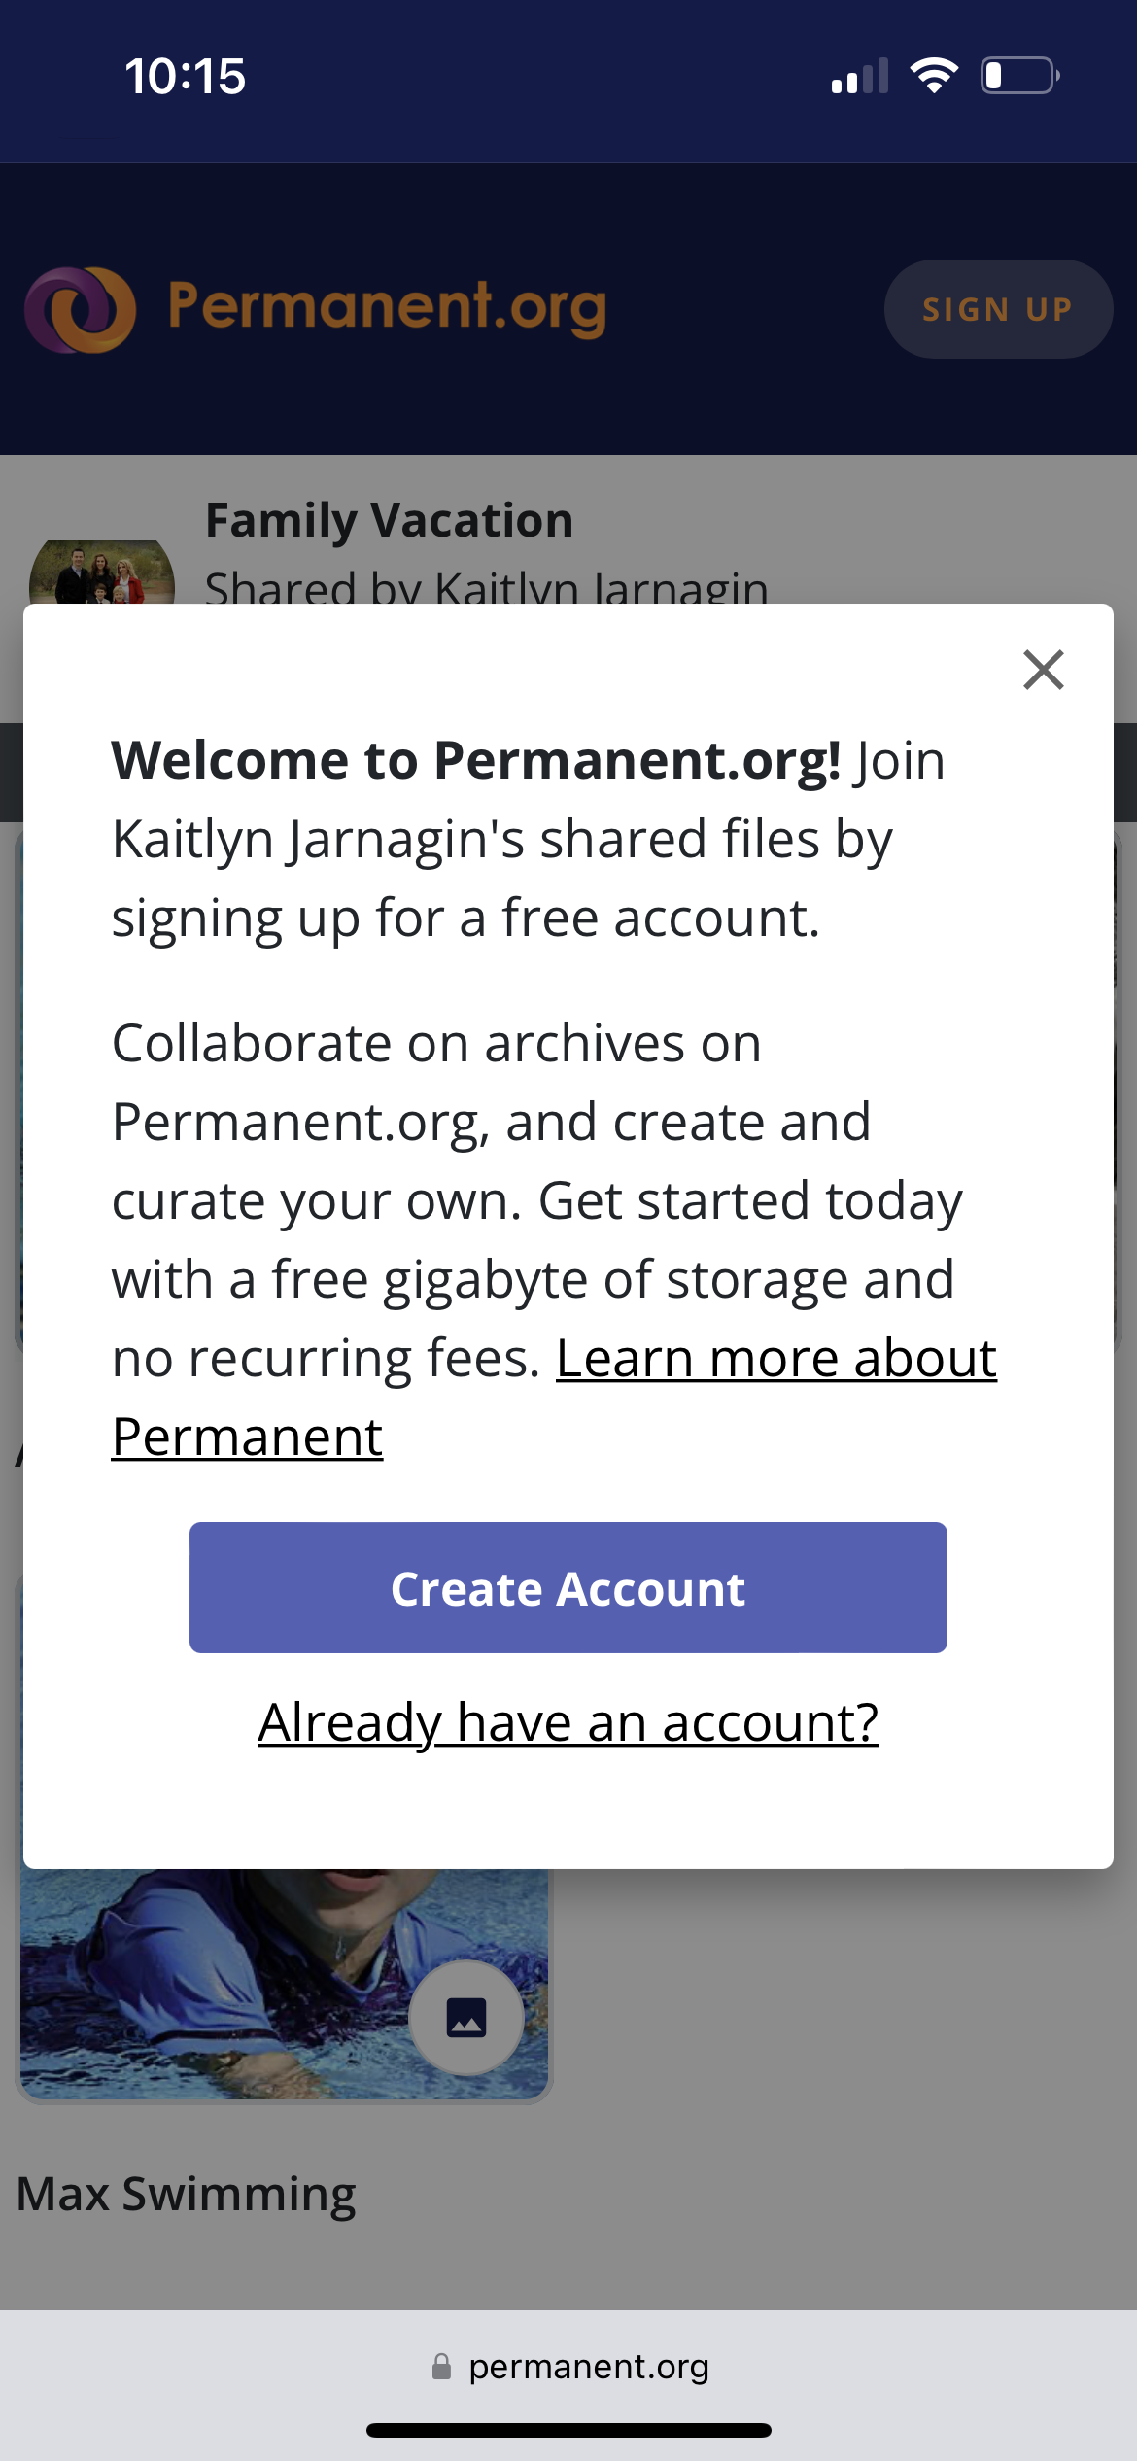Select the Family Vacation title
This screenshot has height=2461, width=1137.
pyautogui.click(x=389, y=521)
